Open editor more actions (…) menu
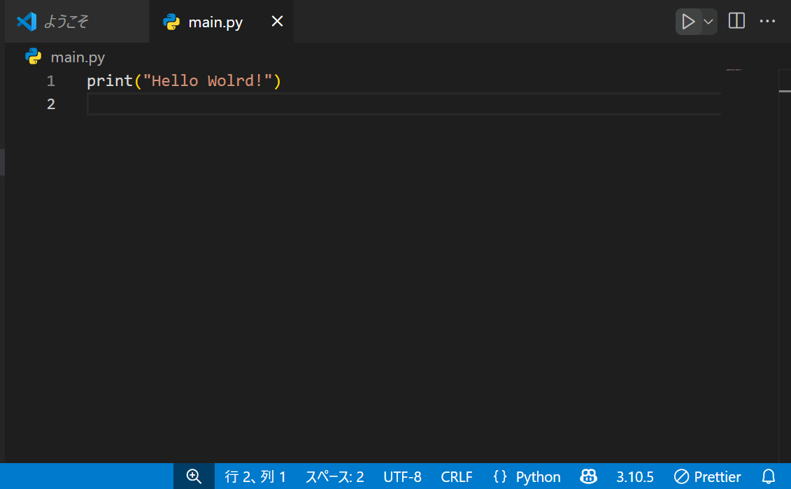Image resolution: width=791 pixels, height=489 pixels. pyautogui.click(x=767, y=21)
